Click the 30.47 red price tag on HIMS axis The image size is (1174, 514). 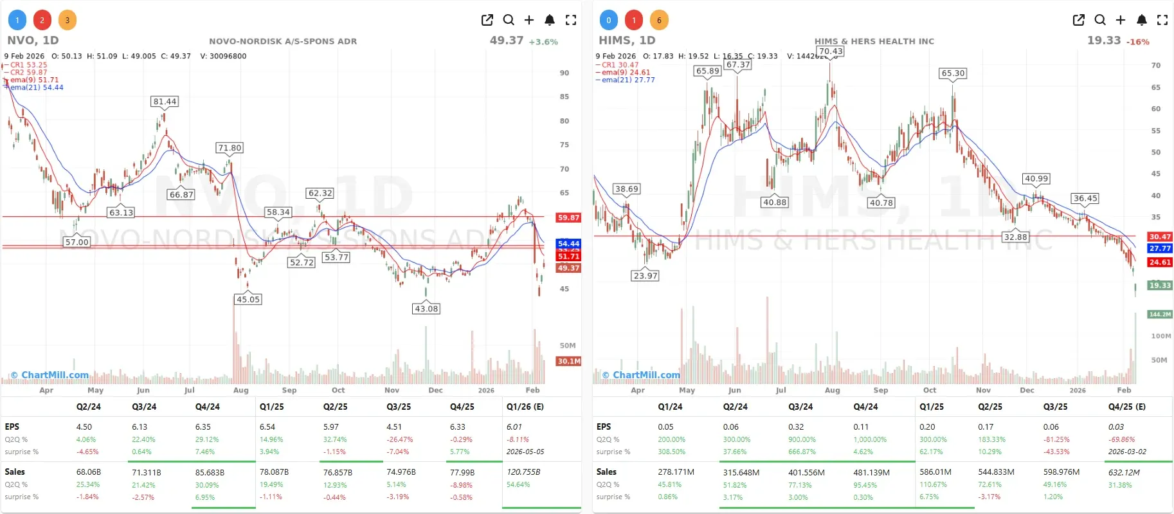[x=1160, y=237]
